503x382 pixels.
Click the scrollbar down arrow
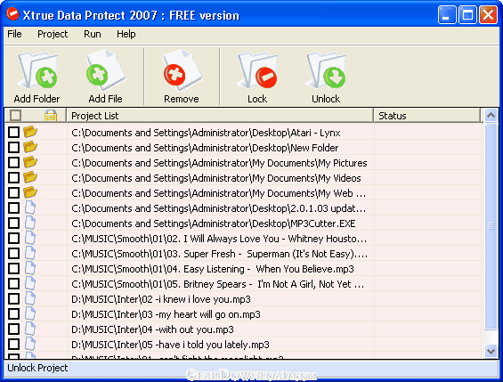[x=491, y=351]
